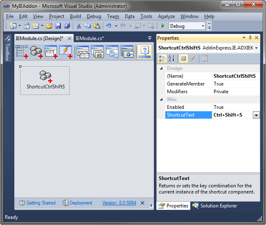Select the Properties bottom tab

[173, 206]
